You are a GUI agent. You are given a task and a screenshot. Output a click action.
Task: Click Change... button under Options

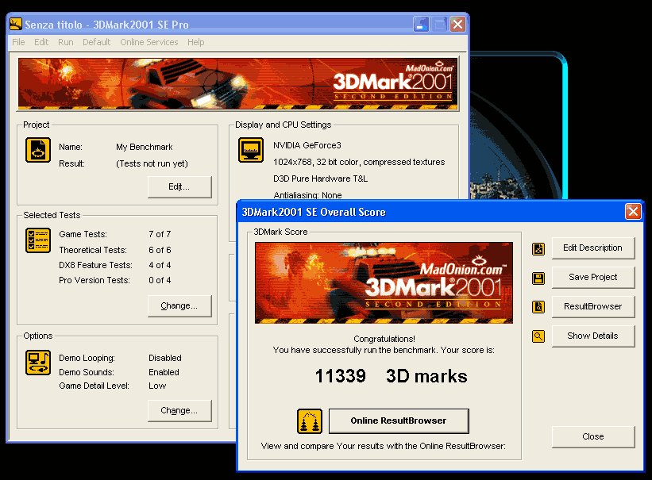click(179, 411)
